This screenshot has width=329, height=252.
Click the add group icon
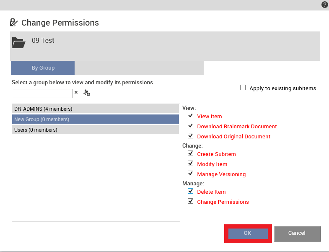tap(87, 93)
